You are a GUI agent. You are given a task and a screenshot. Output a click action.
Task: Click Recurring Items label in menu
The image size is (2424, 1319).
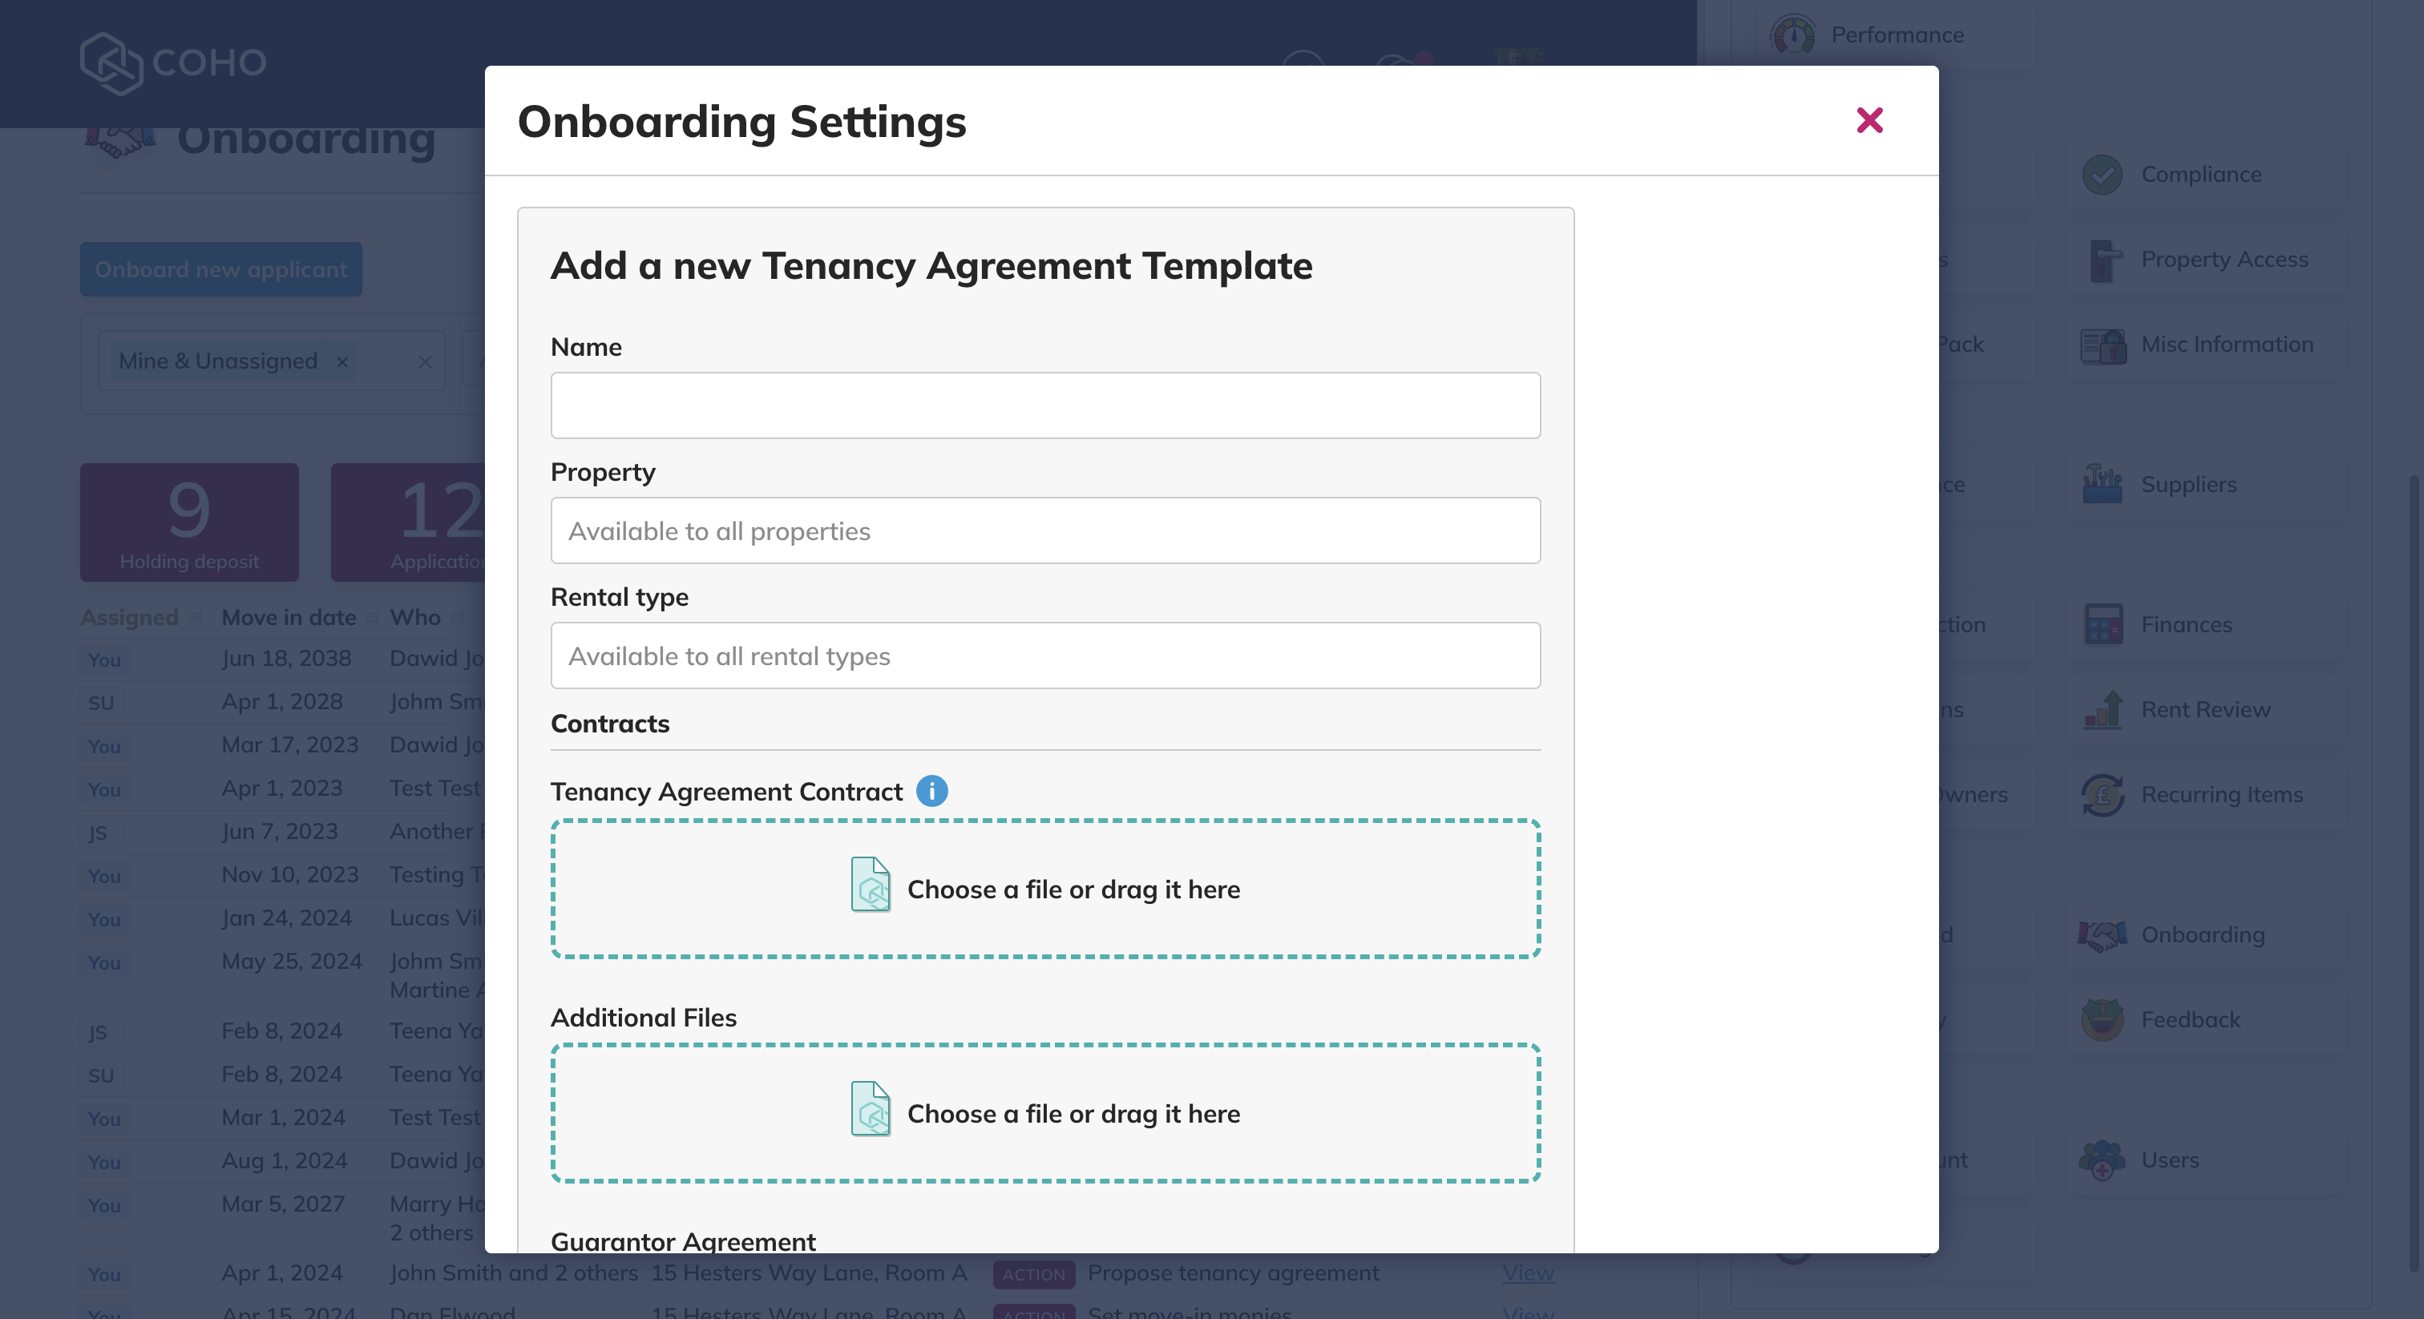(2222, 795)
